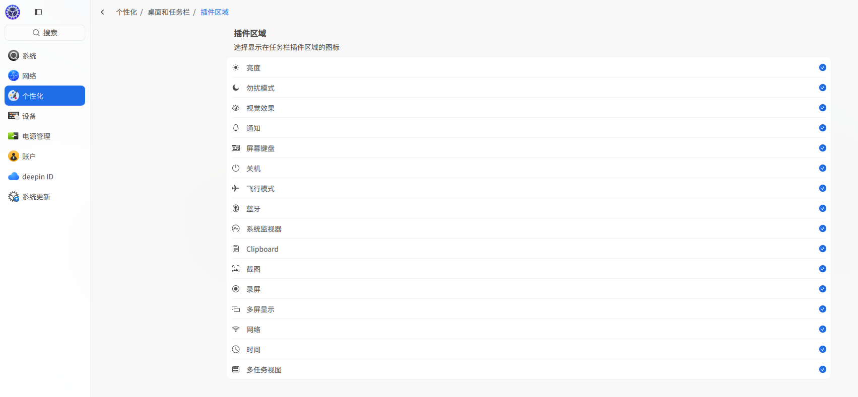Disable the 时间 plugin checkbox

pyautogui.click(x=823, y=349)
